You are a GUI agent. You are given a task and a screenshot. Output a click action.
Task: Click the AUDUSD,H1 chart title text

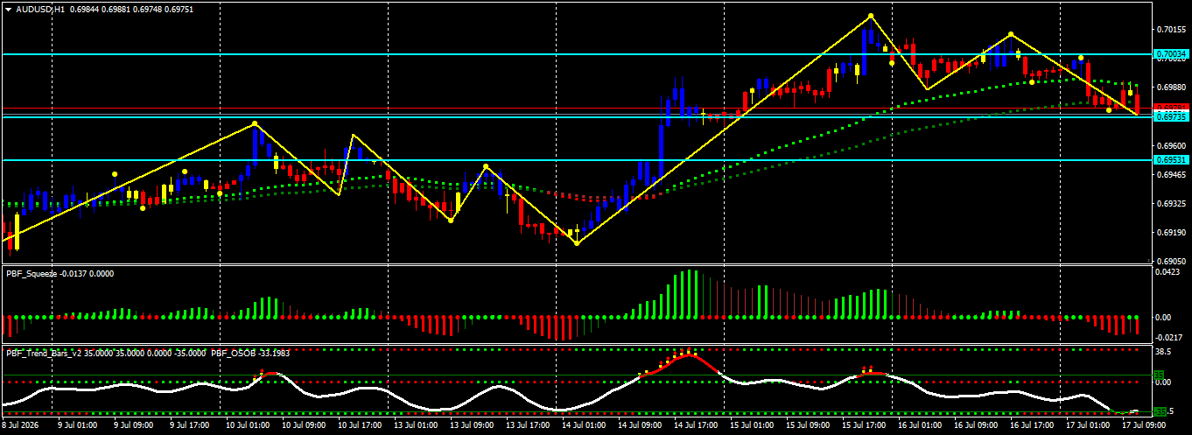tap(39, 9)
